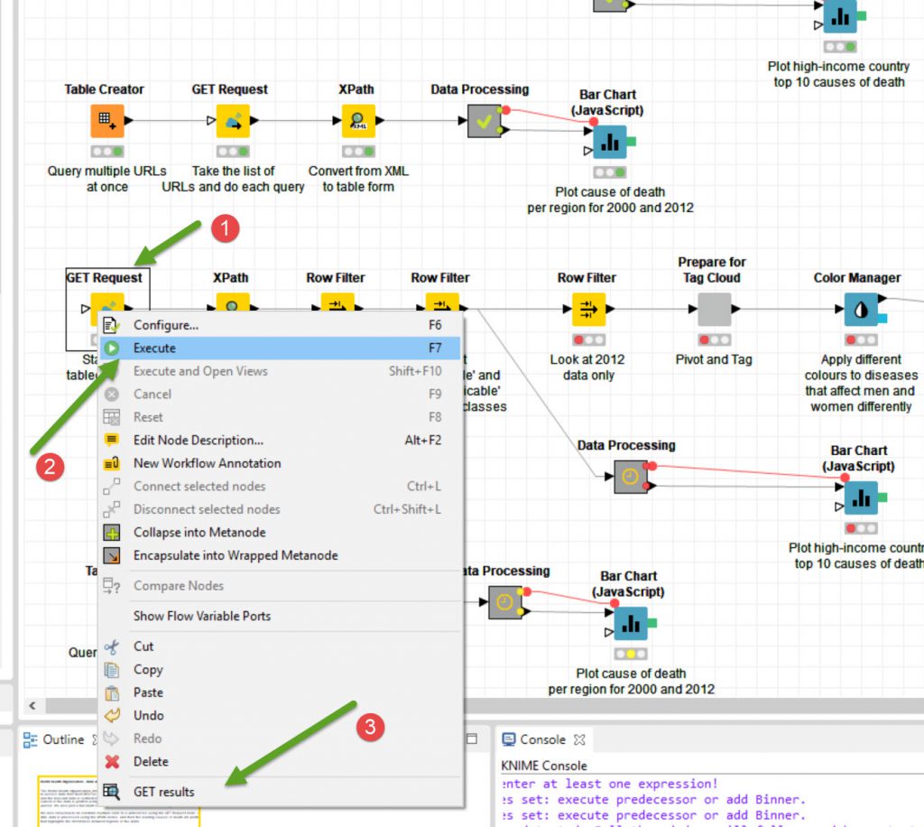Choose Execute from the context menu

(154, 348)
